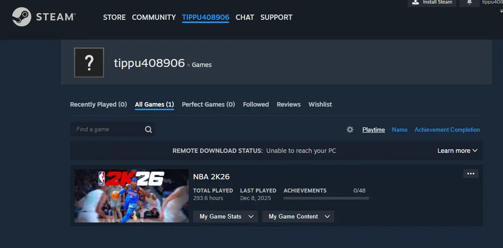
Task: Switch to Perfect Games (0) tab
Action: 209,104
